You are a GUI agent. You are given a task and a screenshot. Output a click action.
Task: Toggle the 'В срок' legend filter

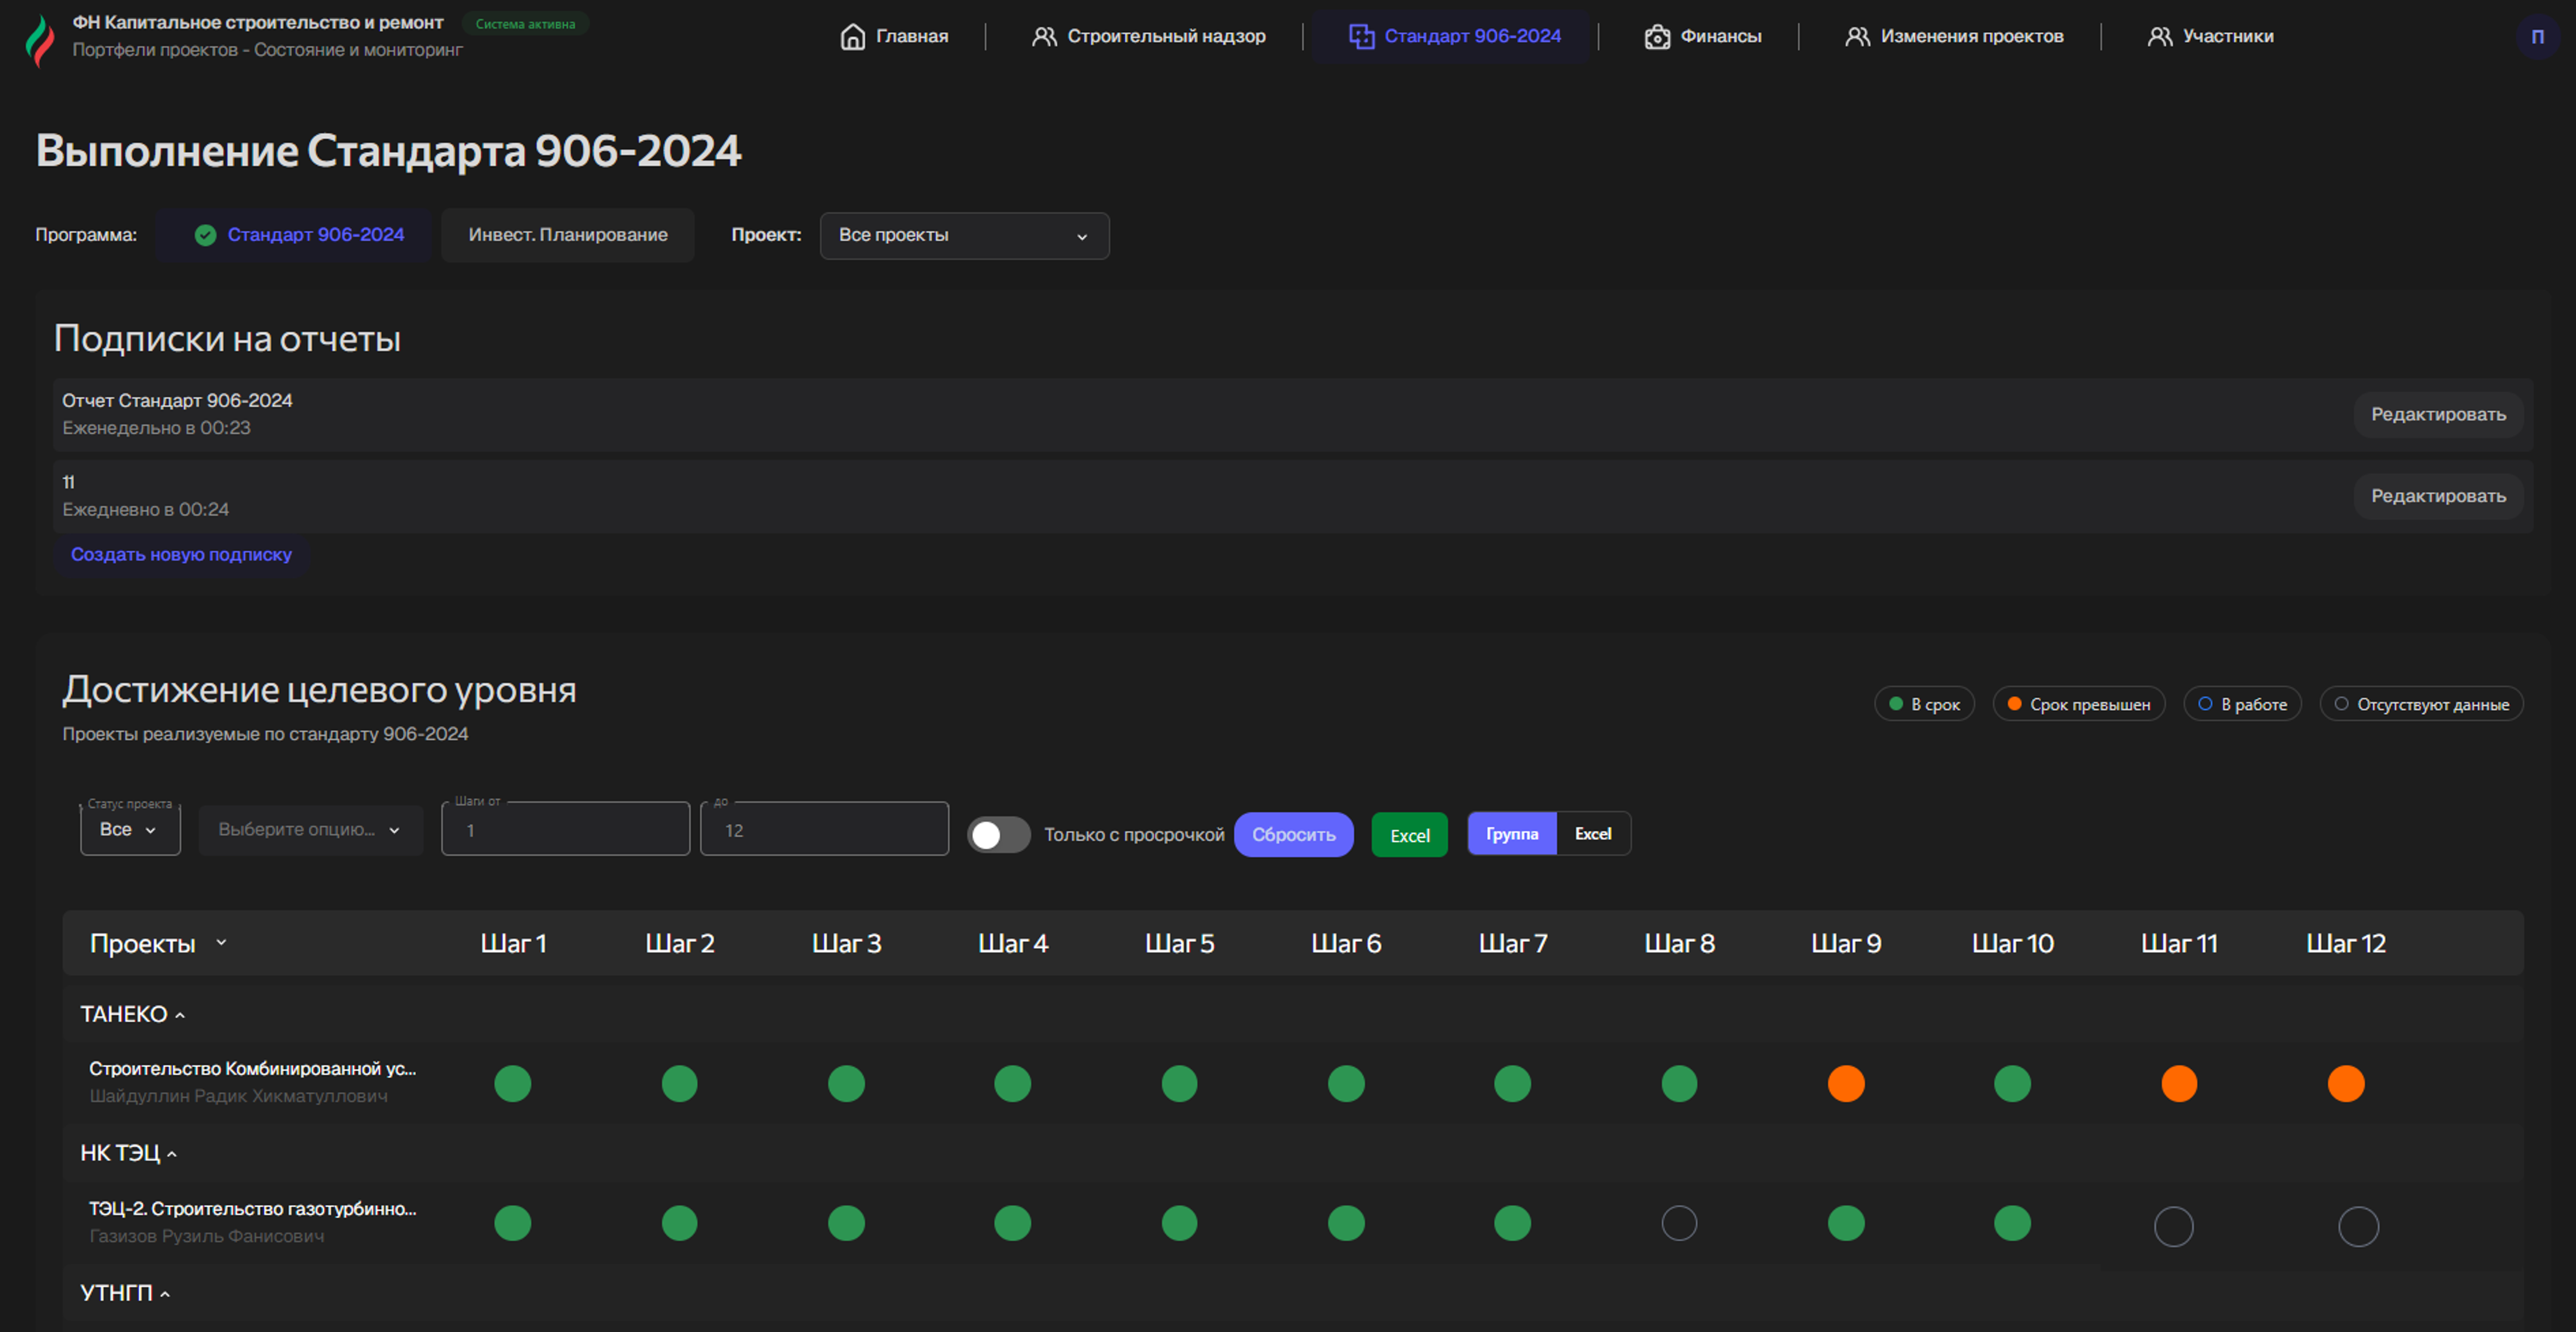1924,704
